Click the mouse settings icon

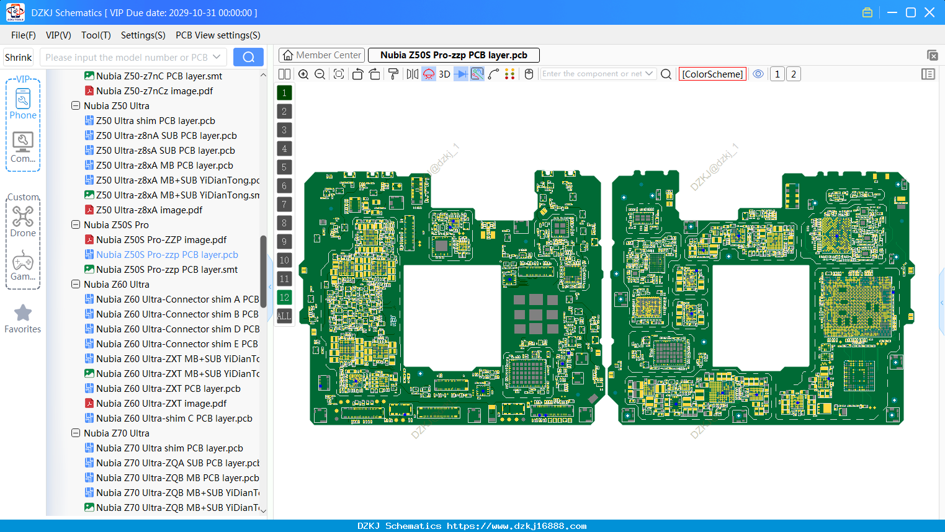pyautogui.click(x=529, y=74)
